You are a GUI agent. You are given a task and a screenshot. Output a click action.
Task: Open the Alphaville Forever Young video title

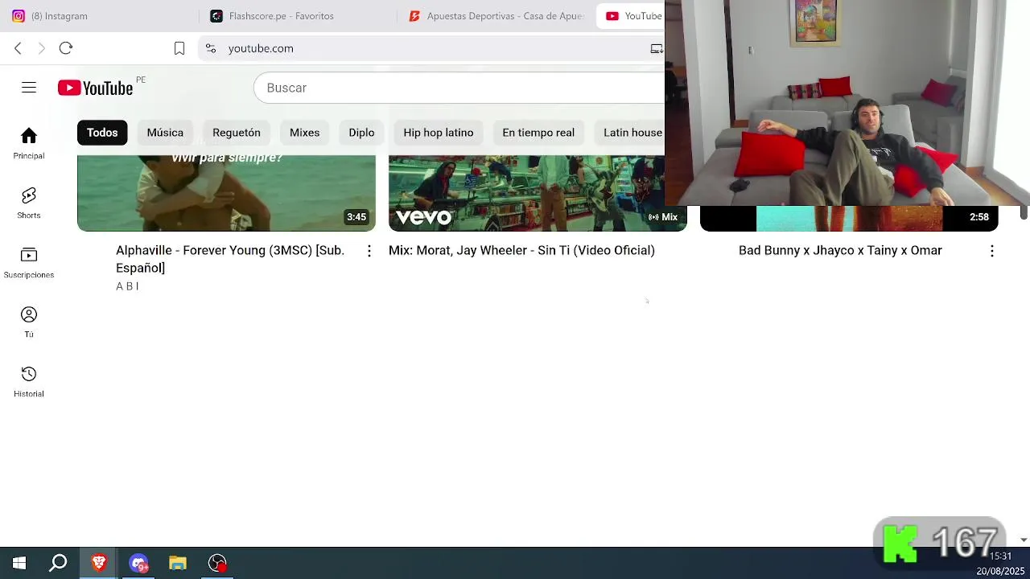230,259
